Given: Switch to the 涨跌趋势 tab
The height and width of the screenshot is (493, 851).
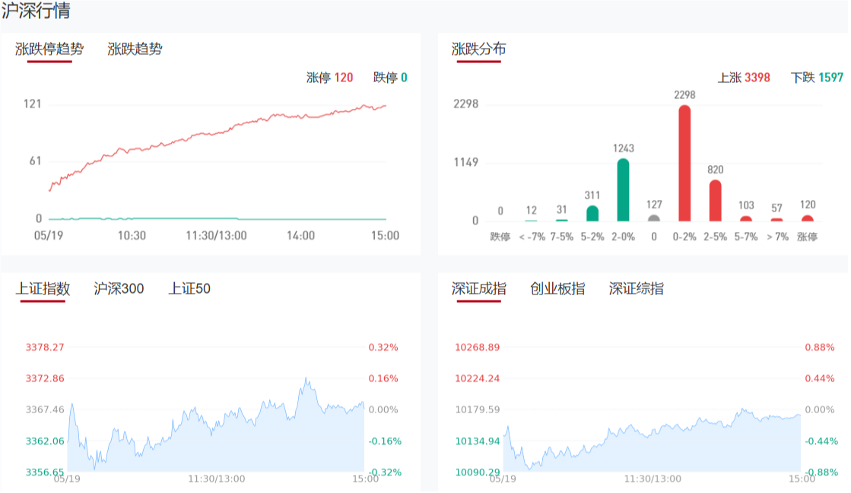Looking at the screenshot, I should [x=135, y=49].
